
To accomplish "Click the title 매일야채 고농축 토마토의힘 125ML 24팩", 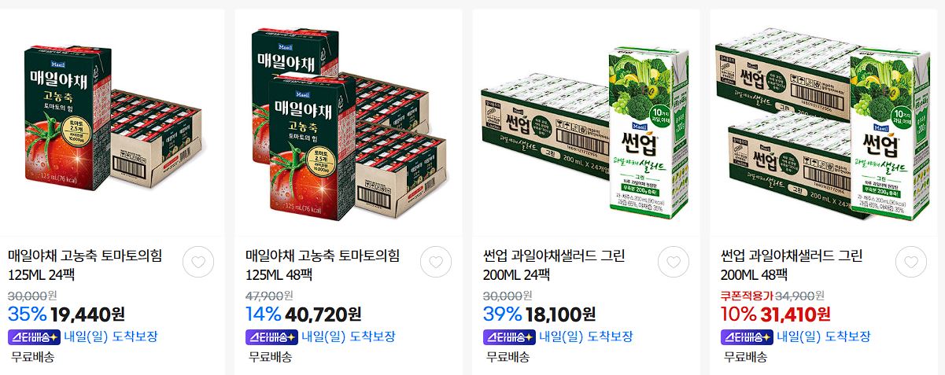I will (x=85, y=265).
